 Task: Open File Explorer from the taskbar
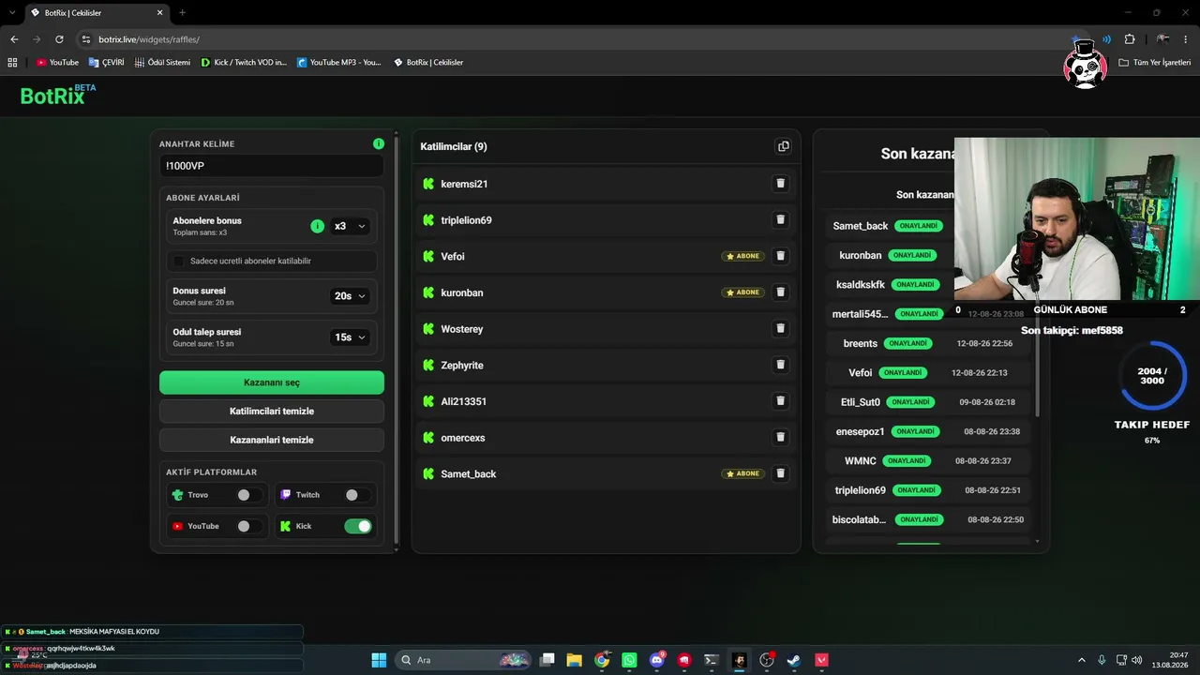[x=574, y=660]
